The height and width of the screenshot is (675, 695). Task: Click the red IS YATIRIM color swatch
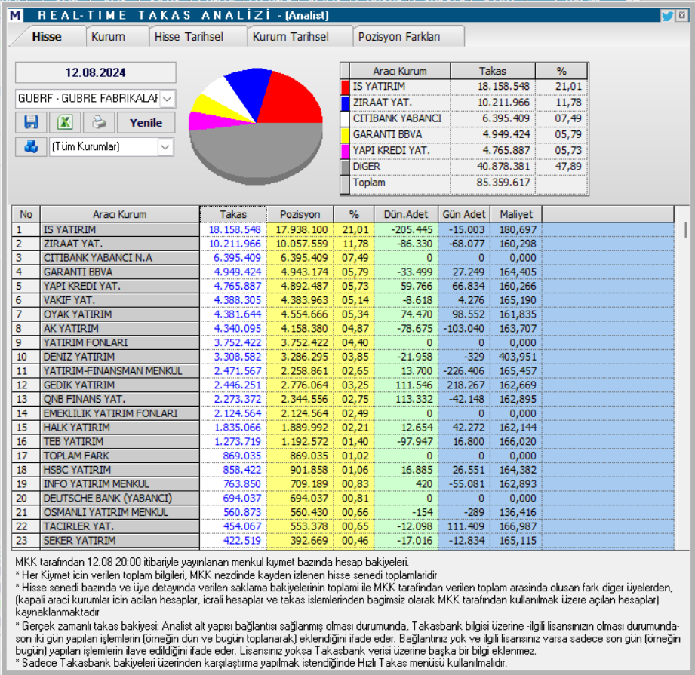pos(345,85)
